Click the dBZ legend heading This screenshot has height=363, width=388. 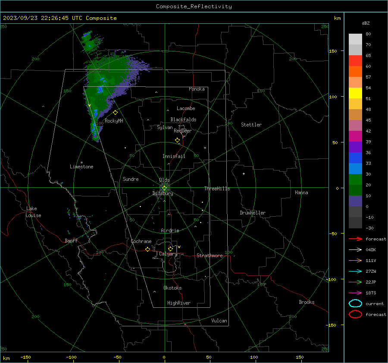pyautogui.click(x=366, y=23)
